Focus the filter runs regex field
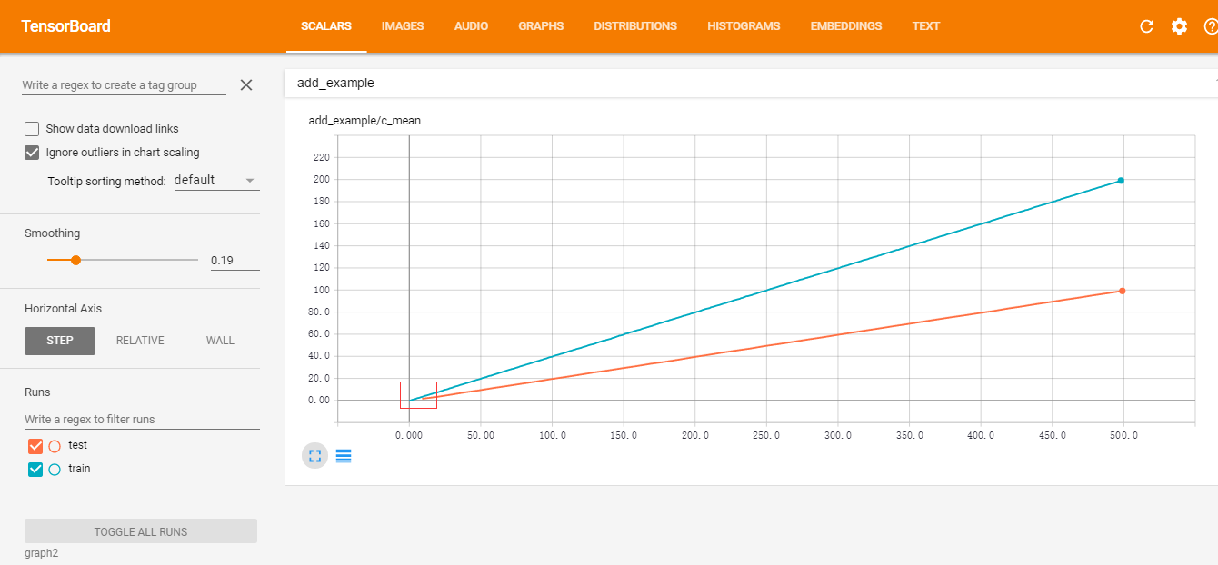Viewport: 1218px width, 565px height. 142,420
